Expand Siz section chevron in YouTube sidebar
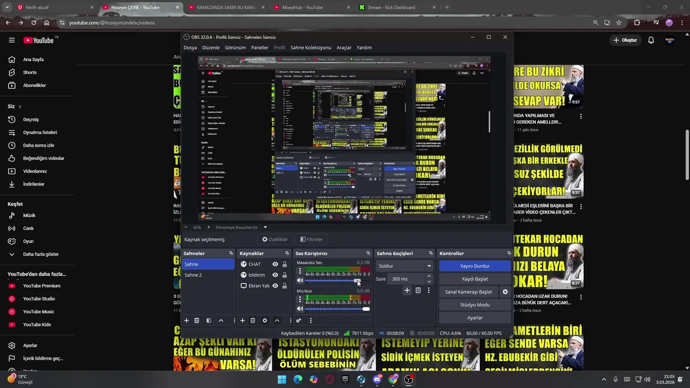The width and height of the screenshot is (690, 388). [x=20, y=107]
